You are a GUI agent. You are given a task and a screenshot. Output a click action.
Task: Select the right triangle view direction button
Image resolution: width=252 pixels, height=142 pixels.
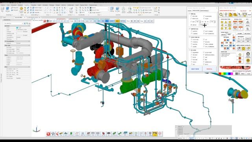pyautogui.click(x=230, y=25)
